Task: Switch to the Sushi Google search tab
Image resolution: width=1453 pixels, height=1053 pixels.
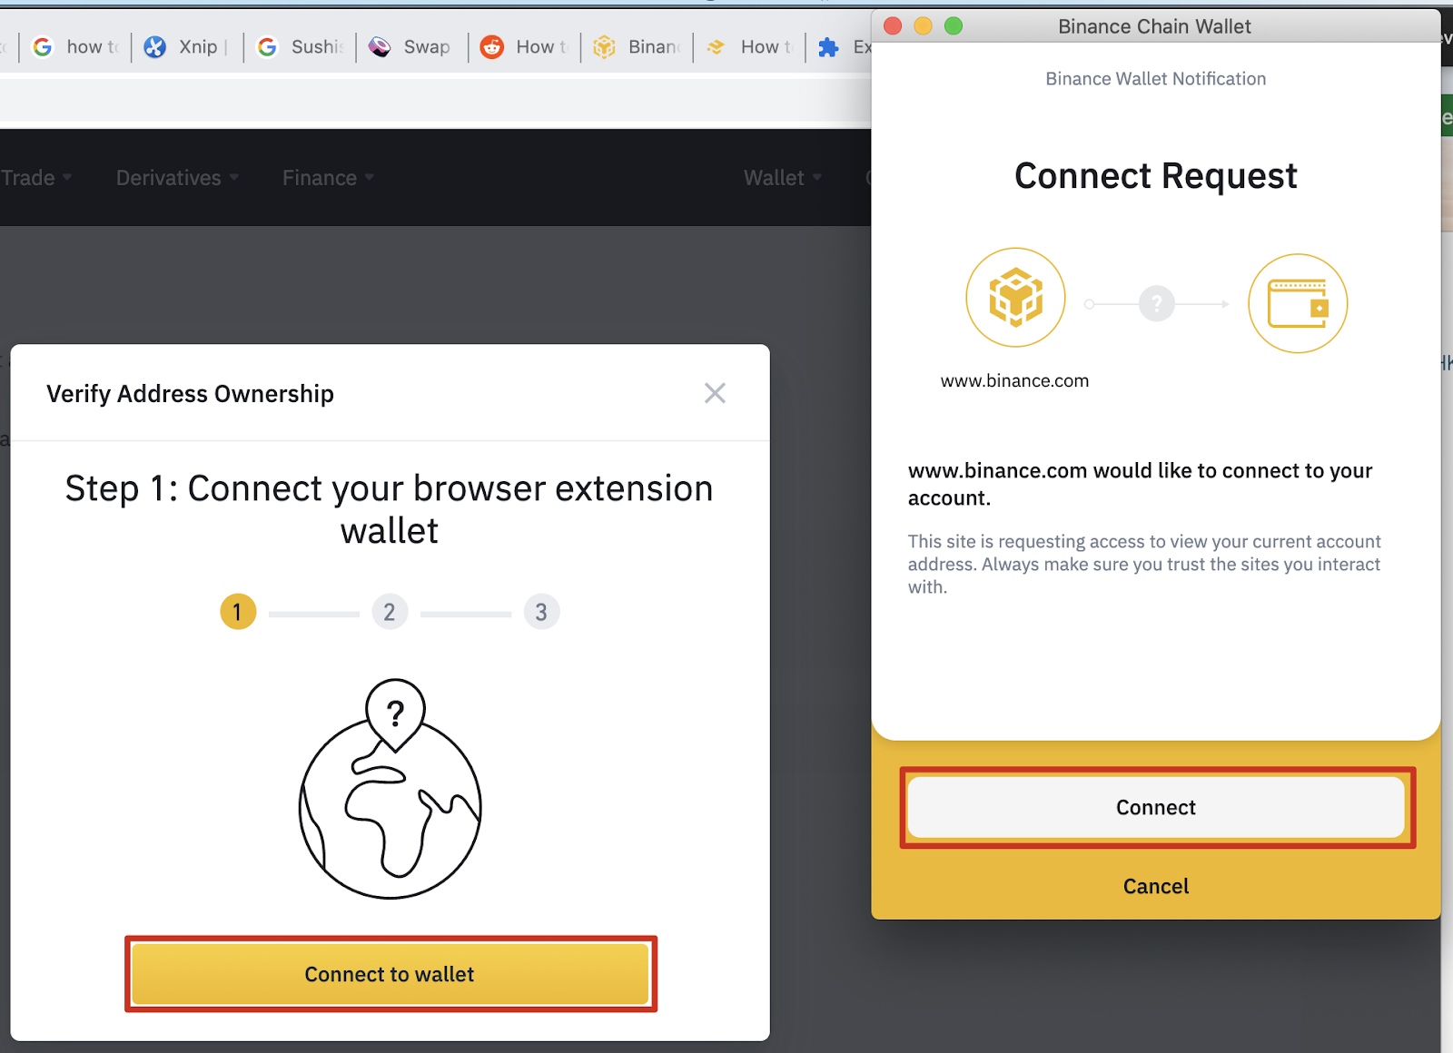Action: point(300,47)
